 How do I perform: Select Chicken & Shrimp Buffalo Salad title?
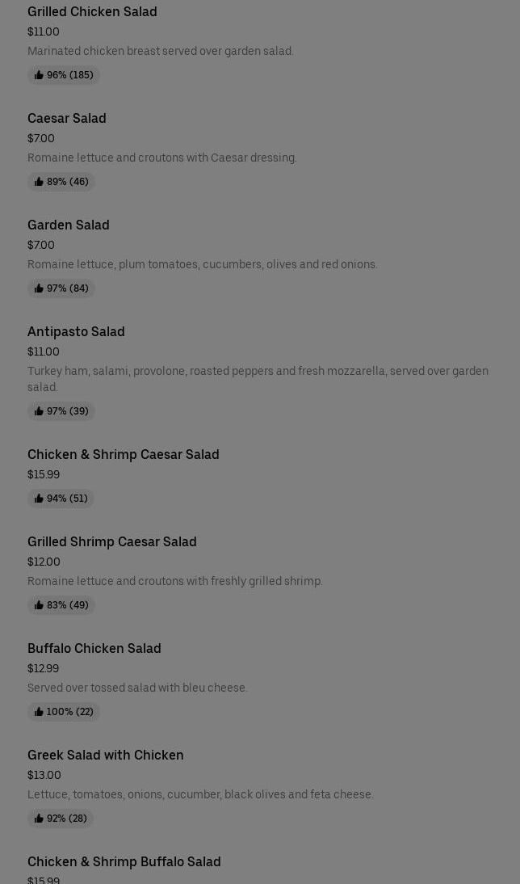click(124, 861)
